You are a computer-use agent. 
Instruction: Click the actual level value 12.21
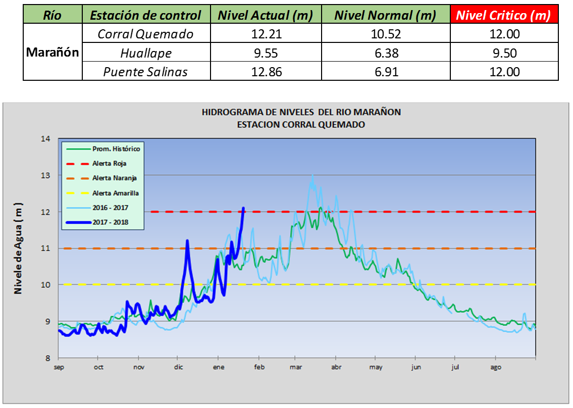point(267,34)
